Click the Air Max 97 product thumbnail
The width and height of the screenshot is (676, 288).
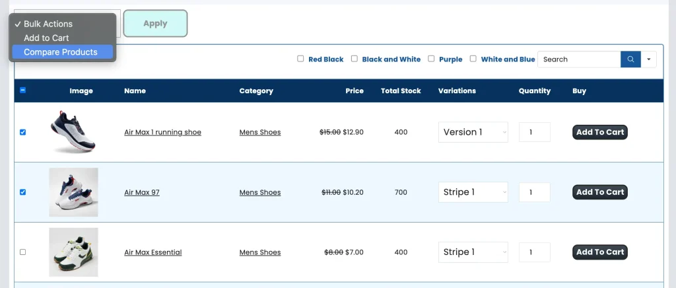[73, 192]
